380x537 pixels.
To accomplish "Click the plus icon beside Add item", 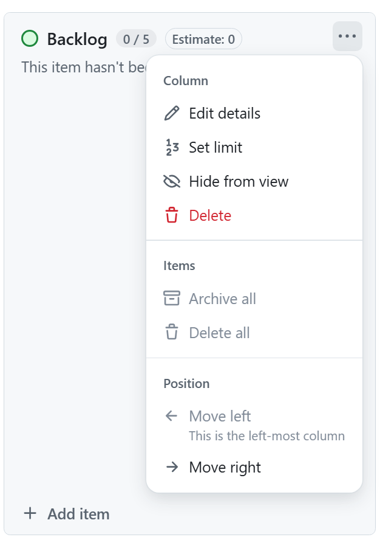I will (30, 513).
